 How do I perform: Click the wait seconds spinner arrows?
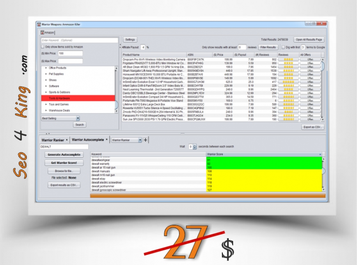coord(195,147)
